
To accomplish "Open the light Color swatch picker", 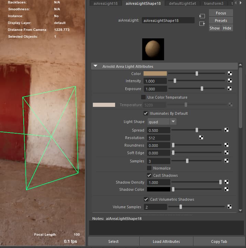I will click(155, 73).
